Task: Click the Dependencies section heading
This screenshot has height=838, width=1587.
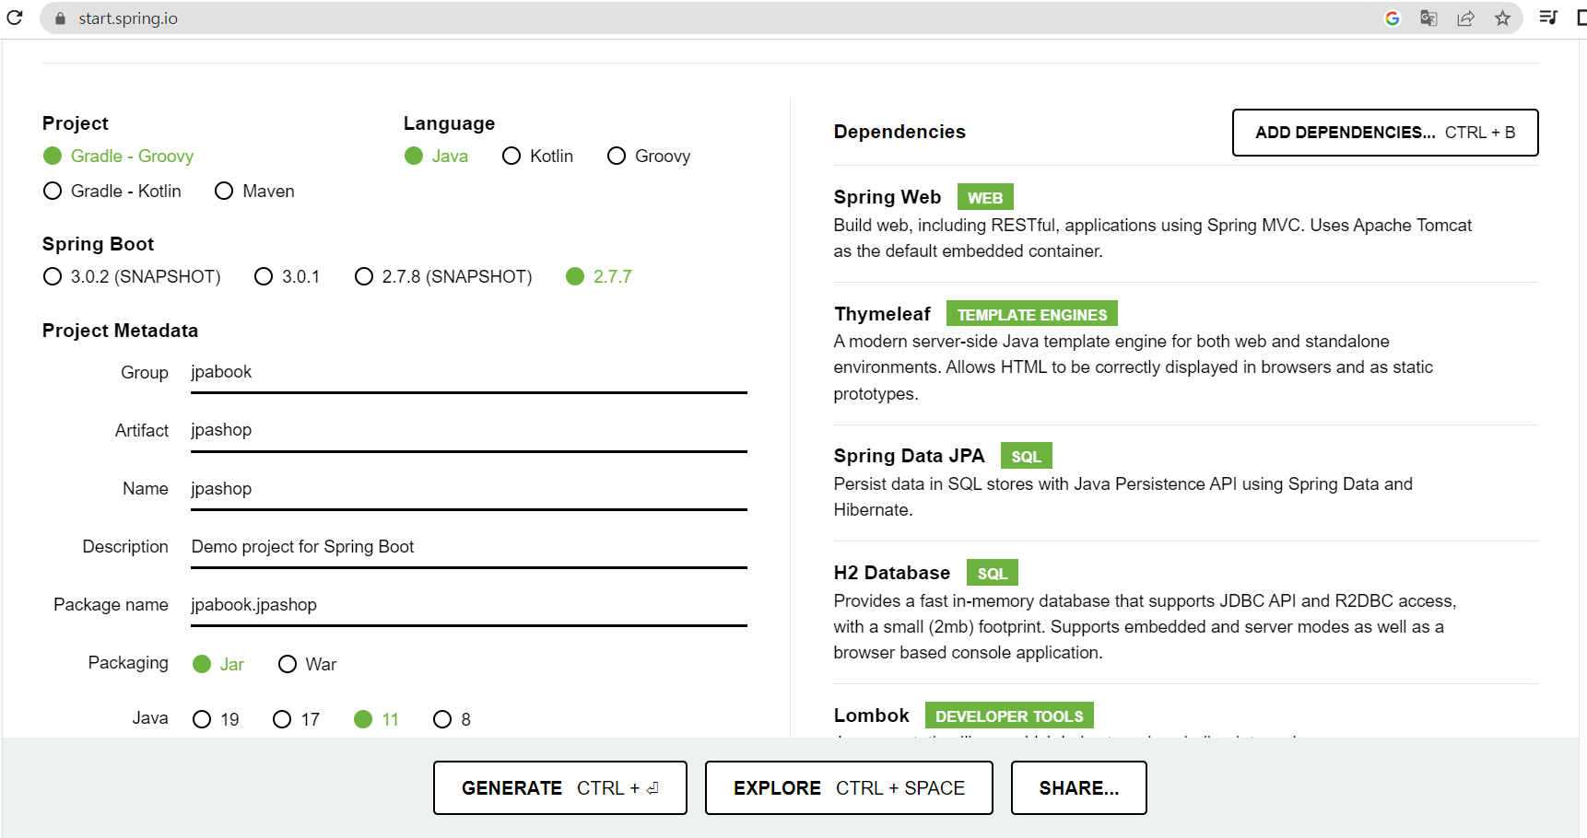Action: 899,132
